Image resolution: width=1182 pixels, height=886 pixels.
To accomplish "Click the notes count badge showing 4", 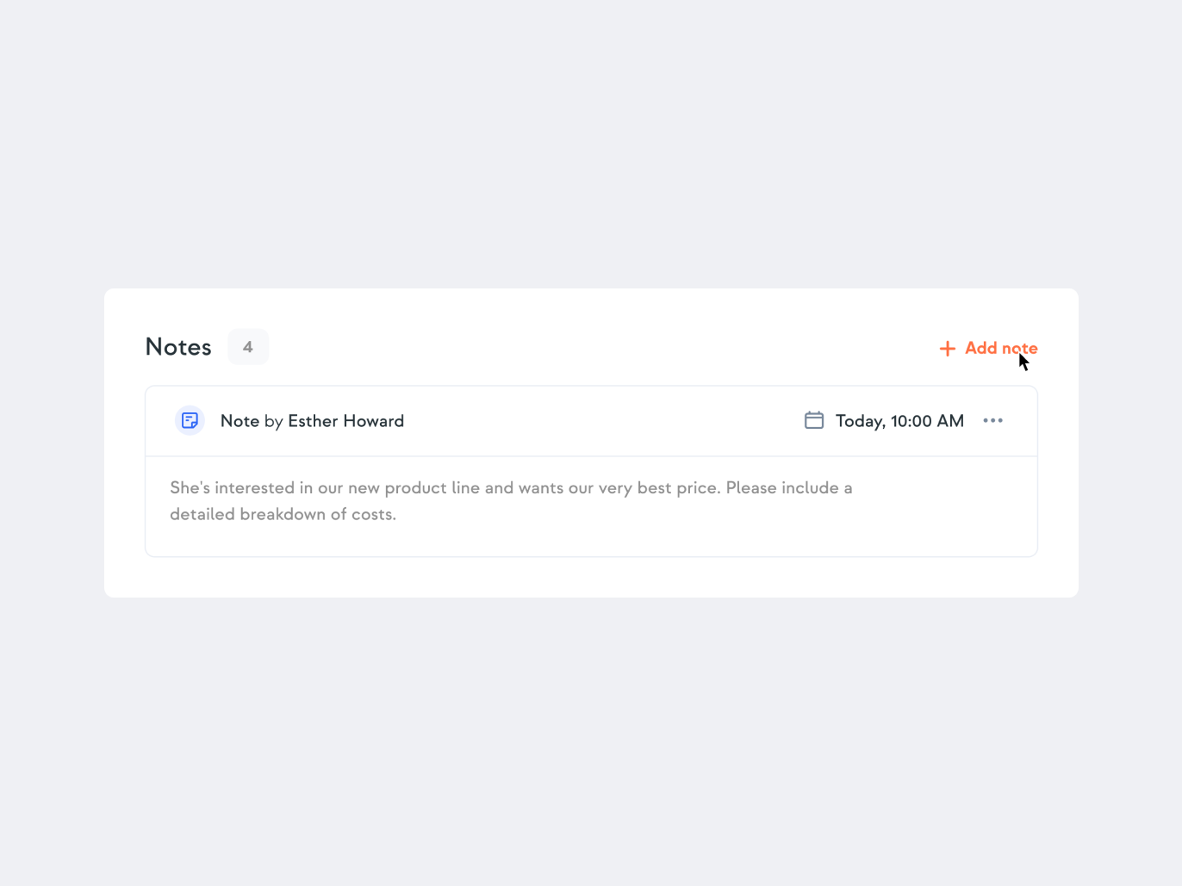I will pyautogui.click(x=248, y=347).
